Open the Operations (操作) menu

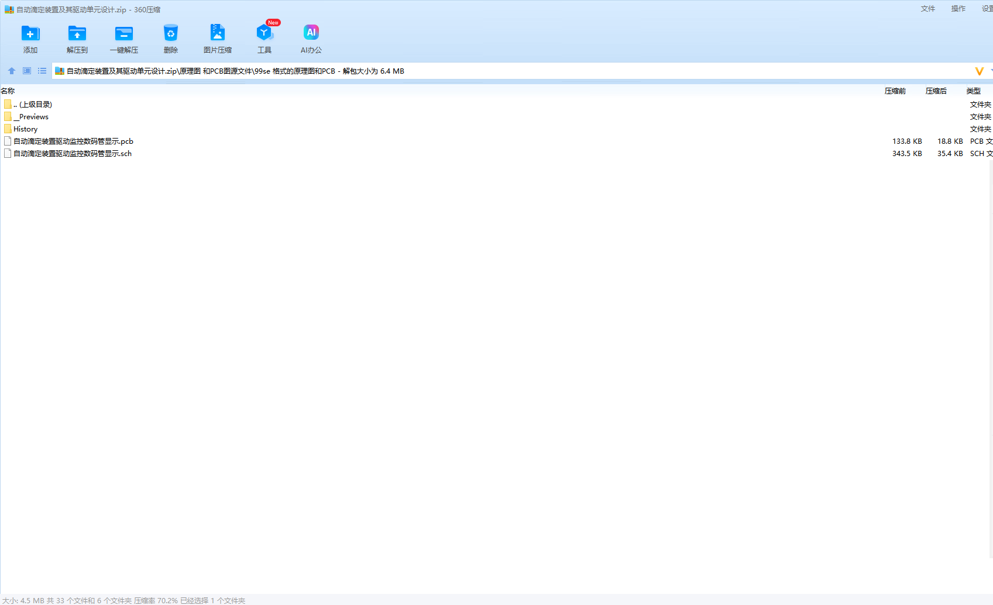958,9
